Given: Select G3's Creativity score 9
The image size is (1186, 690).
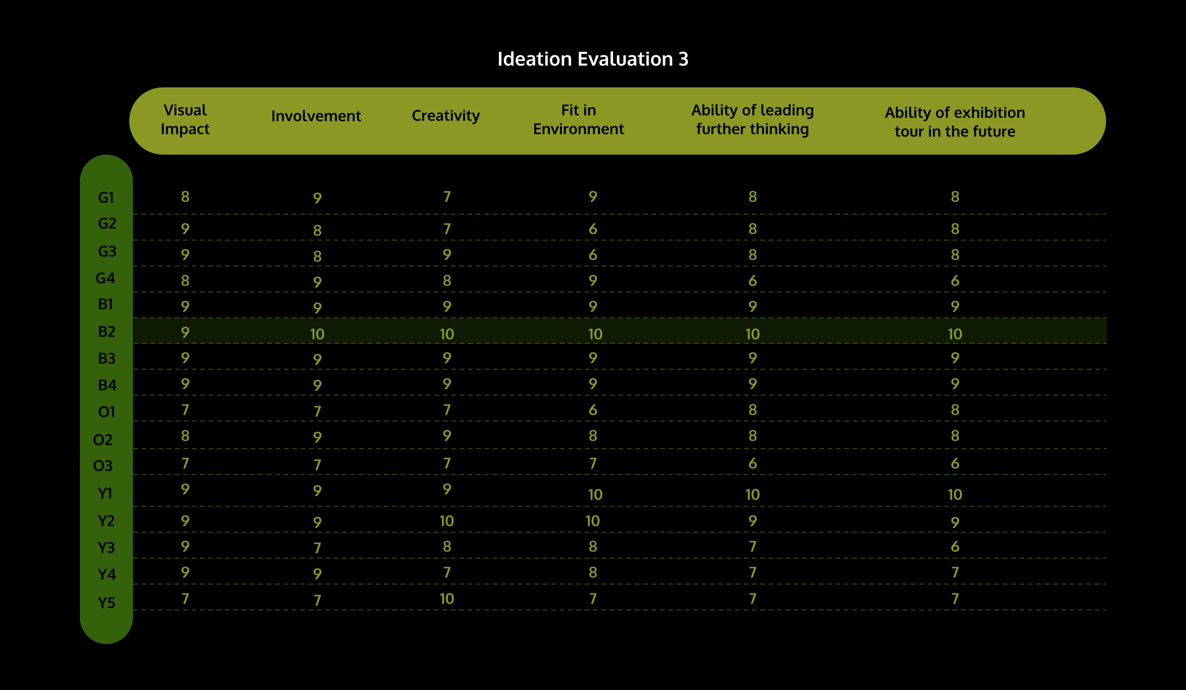Looking at the screenshot, I should pyautogui.click(x=447, y=255).
